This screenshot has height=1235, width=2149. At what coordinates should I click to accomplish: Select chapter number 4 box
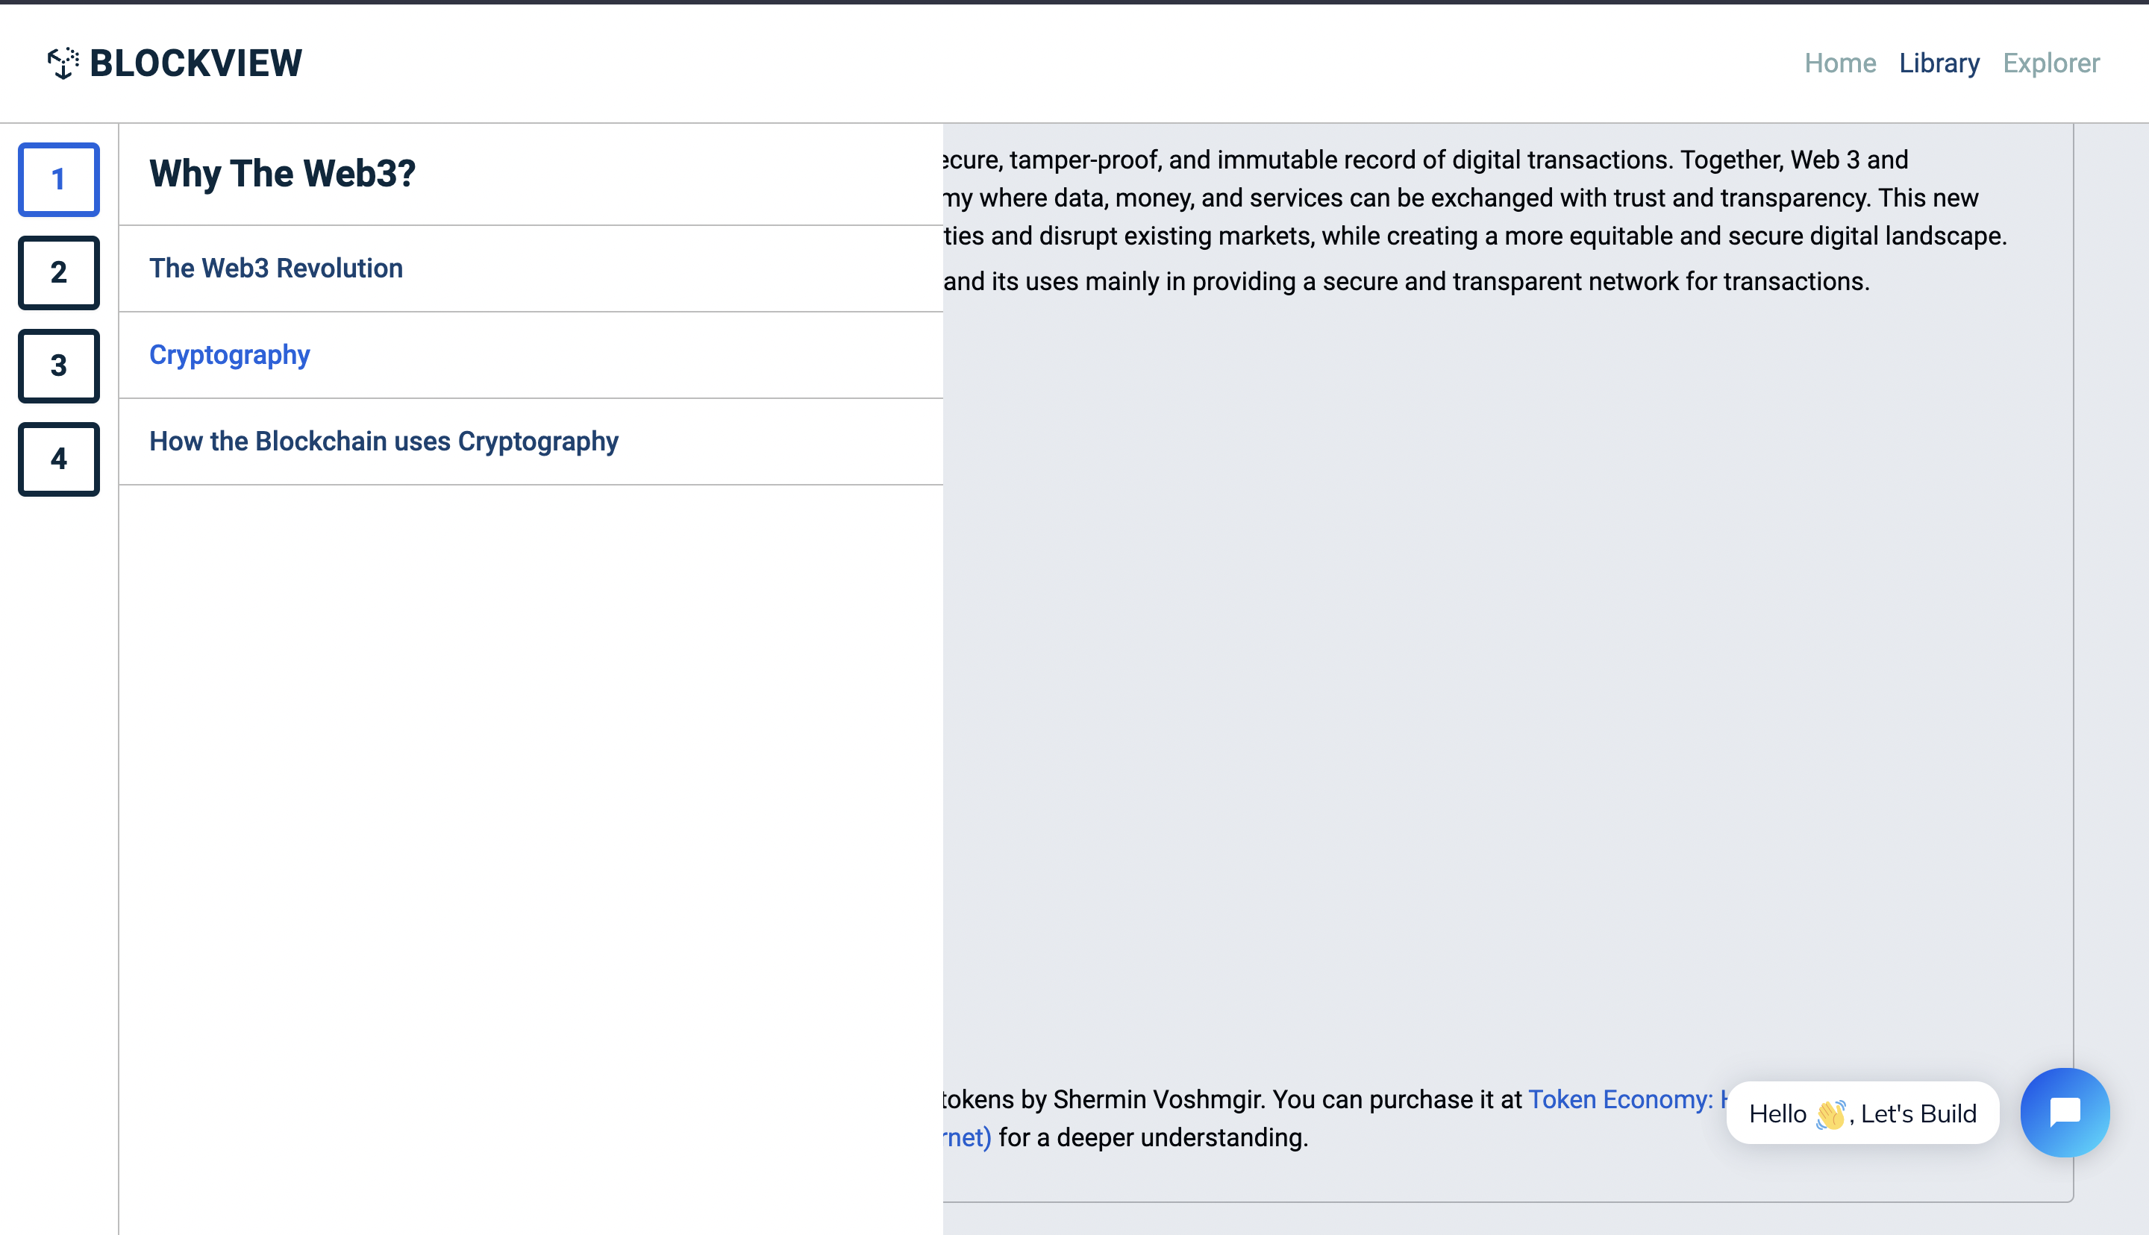(x=58, y=459)
